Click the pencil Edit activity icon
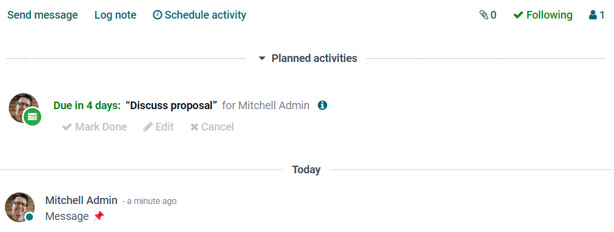614x232 pixels. click(x=148, y=127)
